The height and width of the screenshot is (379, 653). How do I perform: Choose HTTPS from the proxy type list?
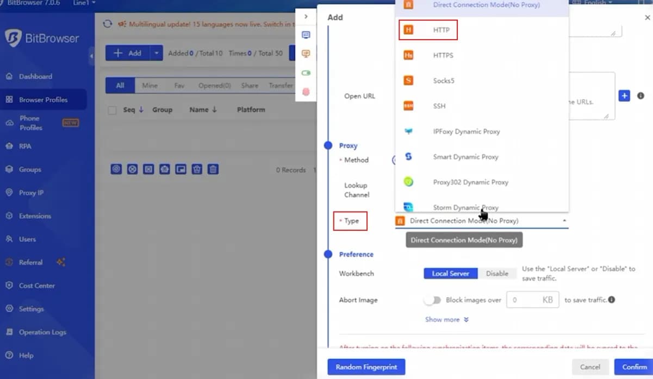[482, 55]
